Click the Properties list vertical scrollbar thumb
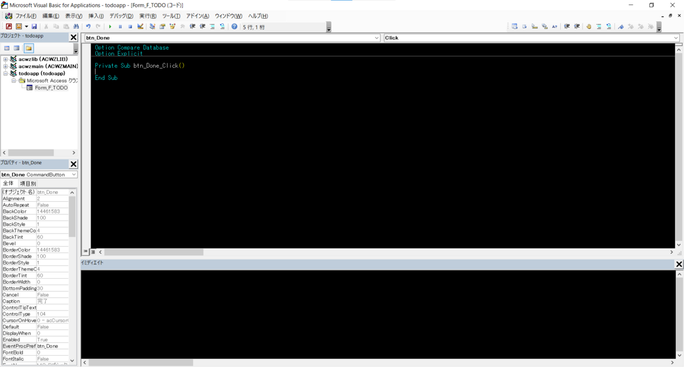 [x=72, y=216]
